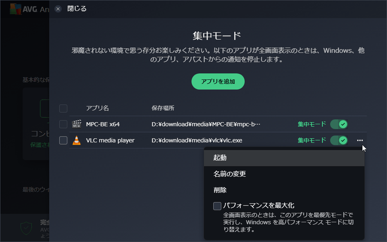
Task: Click the MPC-BE path D:¥download¥media¥MPC-BE
Action: (x=206, y=124)
